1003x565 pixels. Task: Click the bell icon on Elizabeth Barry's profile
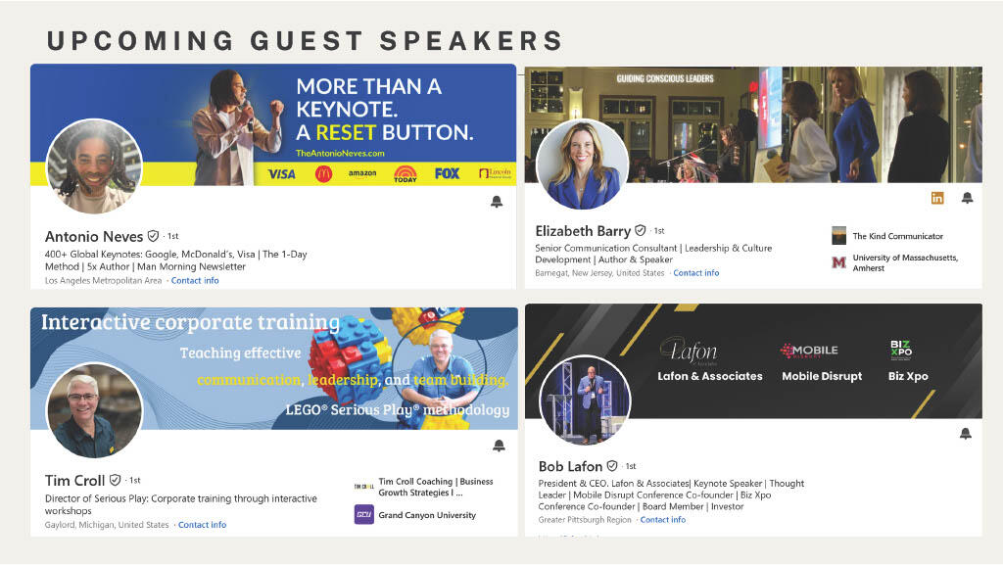point(967,198)
